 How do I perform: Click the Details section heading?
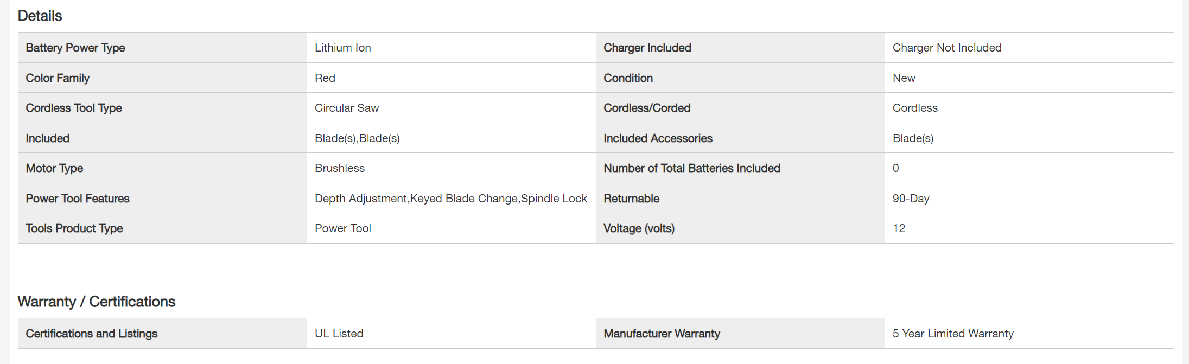tap(40, 16)
